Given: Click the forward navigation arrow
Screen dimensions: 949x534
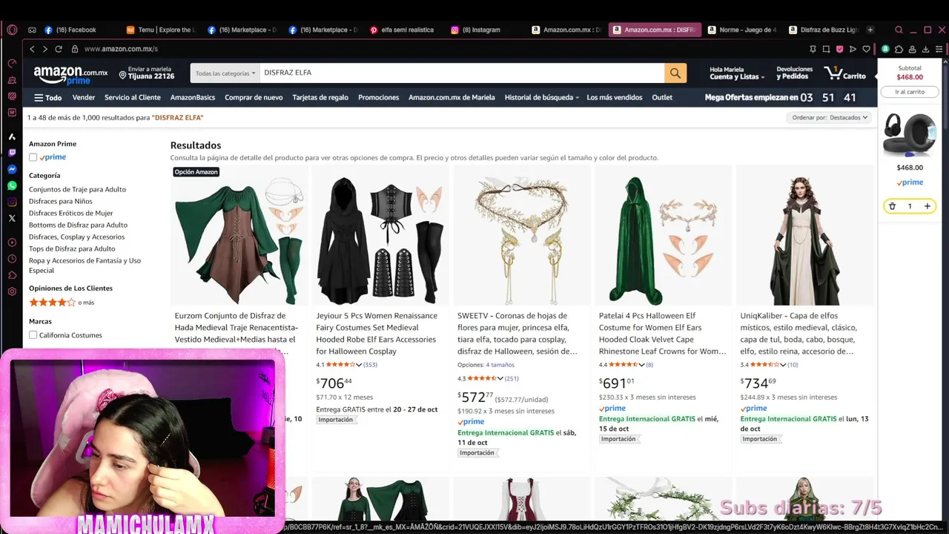Looking at the screenshot, I should tap(45, 49).
